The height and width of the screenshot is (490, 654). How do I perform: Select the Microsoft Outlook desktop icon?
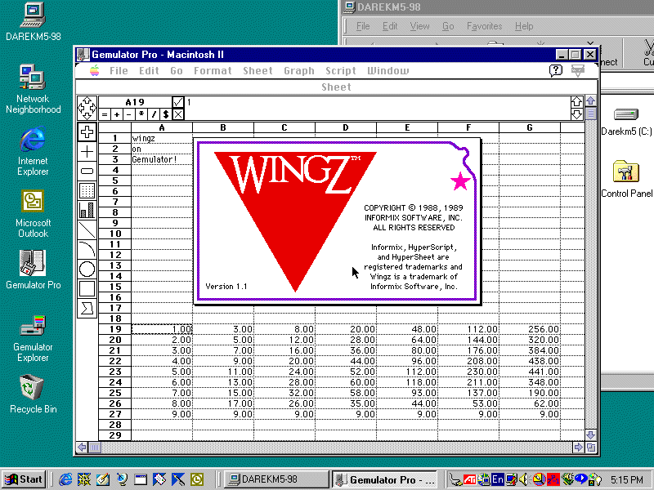coord(33,214)
